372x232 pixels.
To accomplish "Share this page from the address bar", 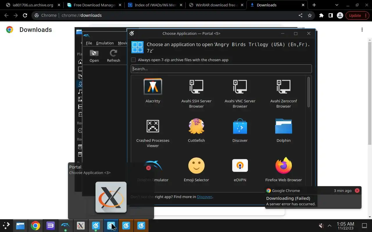I will [301, 15].
